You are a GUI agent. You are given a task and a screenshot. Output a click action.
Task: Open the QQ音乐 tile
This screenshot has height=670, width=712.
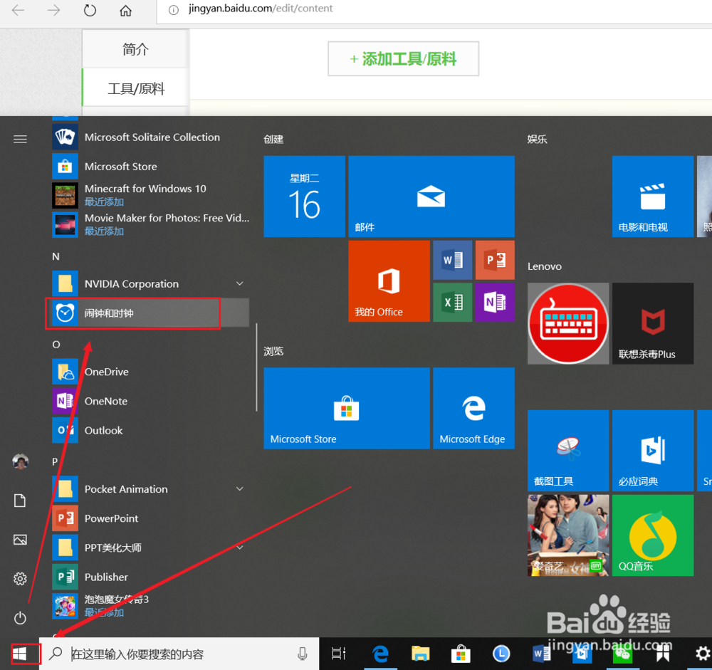point(652,535)
